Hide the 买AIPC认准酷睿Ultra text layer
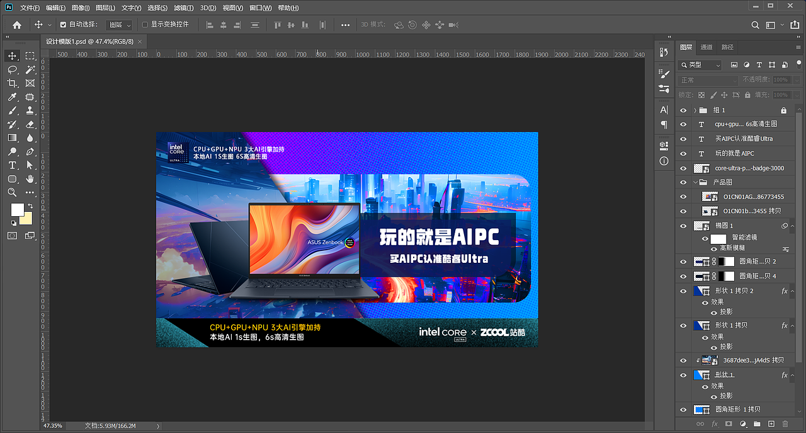 [683, 139]
